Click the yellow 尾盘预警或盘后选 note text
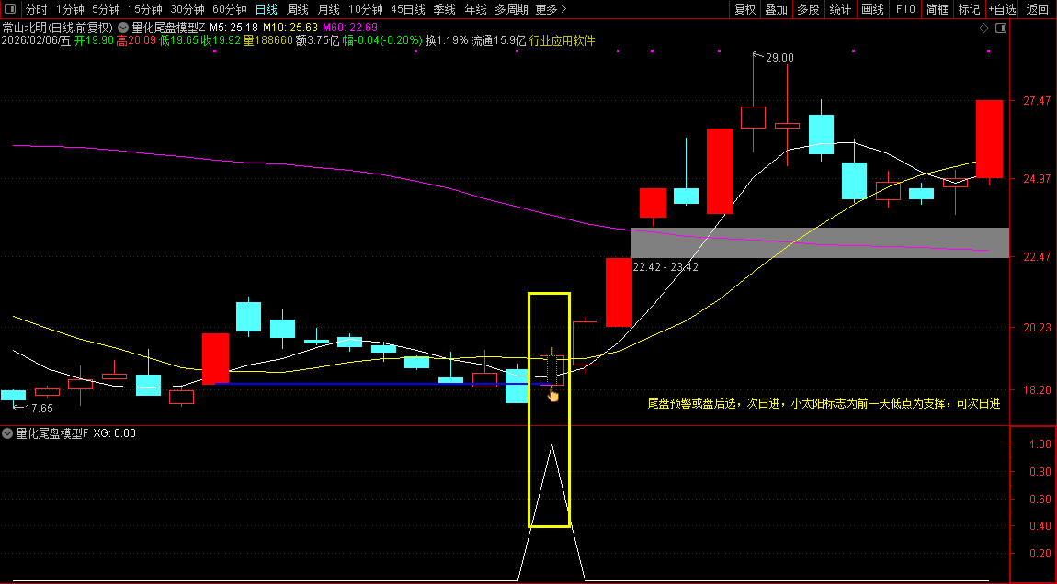The width and height of the screenshot is (1057, 584). [824, 403]
